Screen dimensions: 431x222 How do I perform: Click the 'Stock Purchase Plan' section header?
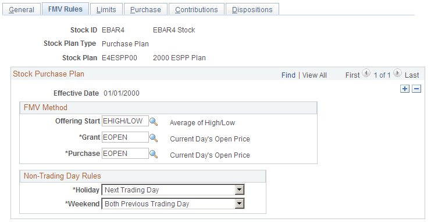click(49, 74)
